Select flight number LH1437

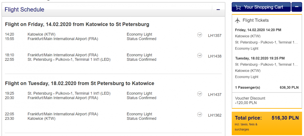pyautogui.click(x=215, y=94)
